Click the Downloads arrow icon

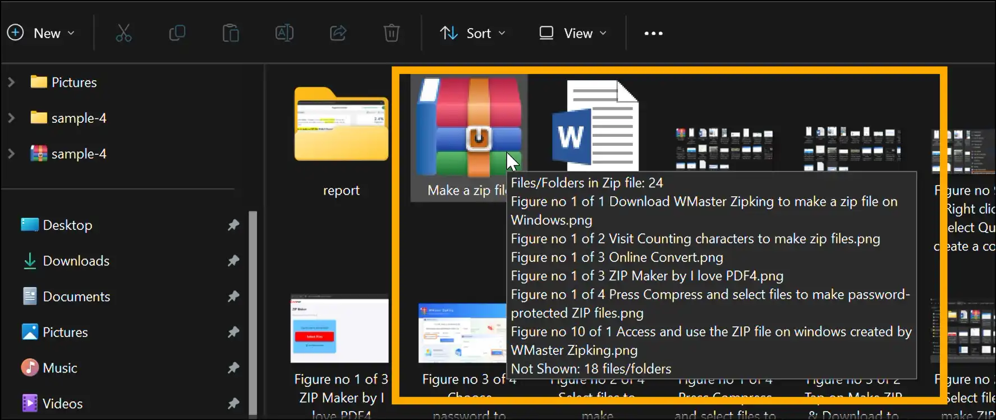(x=30, y=261)
